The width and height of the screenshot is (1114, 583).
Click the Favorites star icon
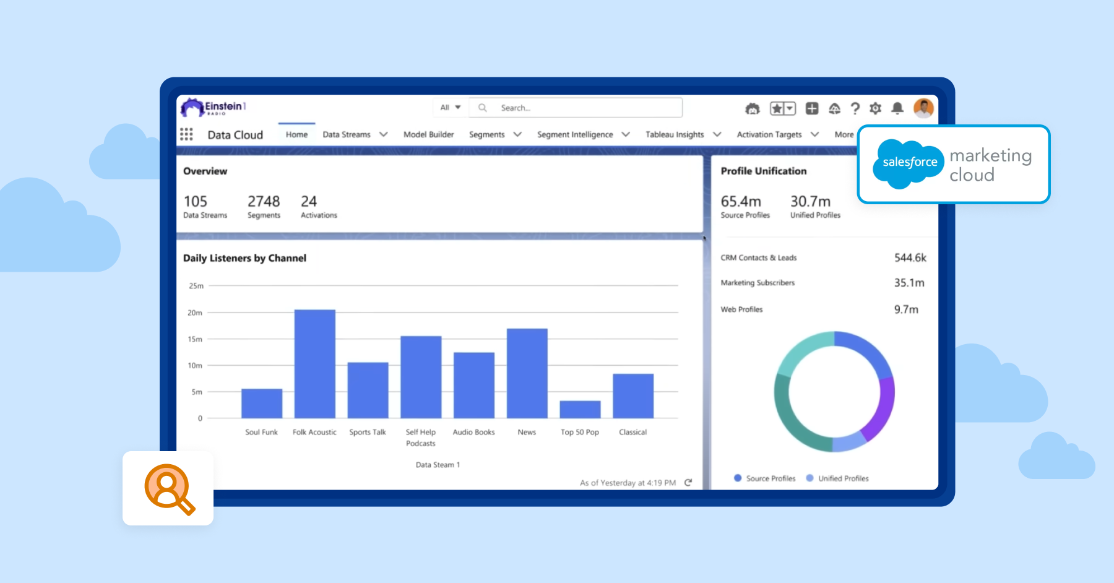point(777,109)
